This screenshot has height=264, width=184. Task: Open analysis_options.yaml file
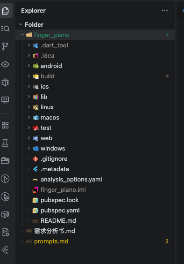click(x=95, y=179)
